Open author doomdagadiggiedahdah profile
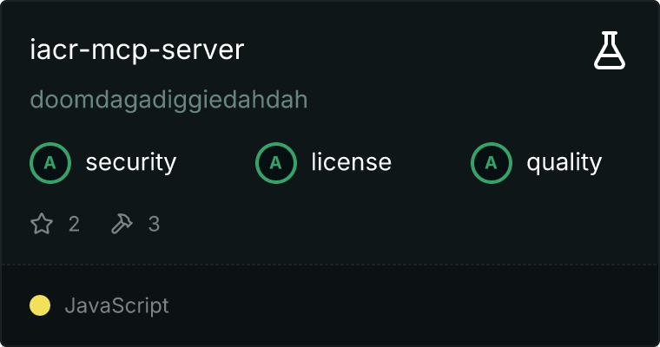Image resolution: width=660 pixels, height=347 pixels. coord(168,101)
